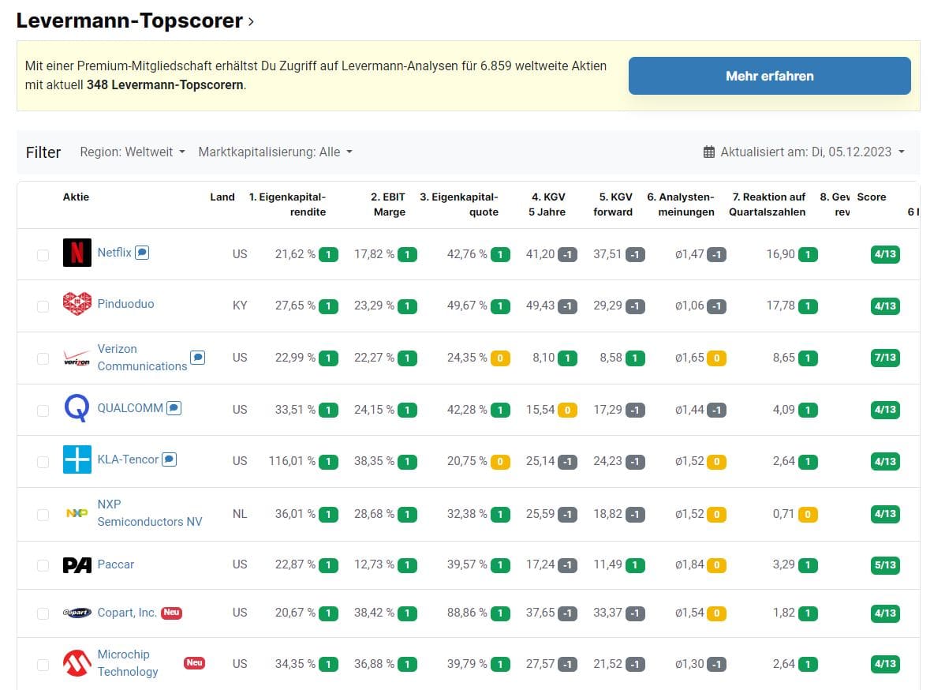The image size is (945, 690).
Task: Expand the Aktualisiert am date selector
Action: coord(806,152)
